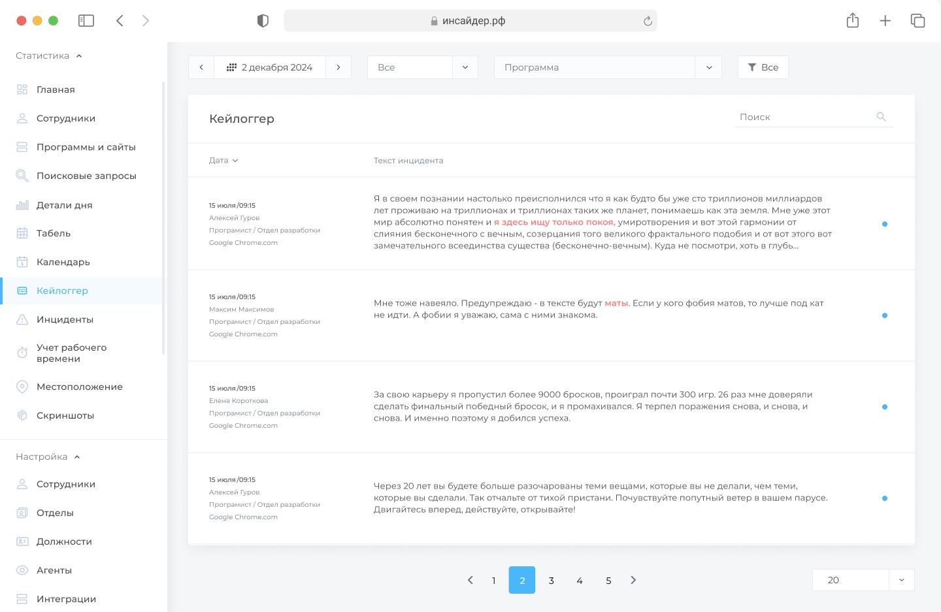
Task: Click the Все filter button with funnel
Action: pyautogui.click(x=763, y=67)
